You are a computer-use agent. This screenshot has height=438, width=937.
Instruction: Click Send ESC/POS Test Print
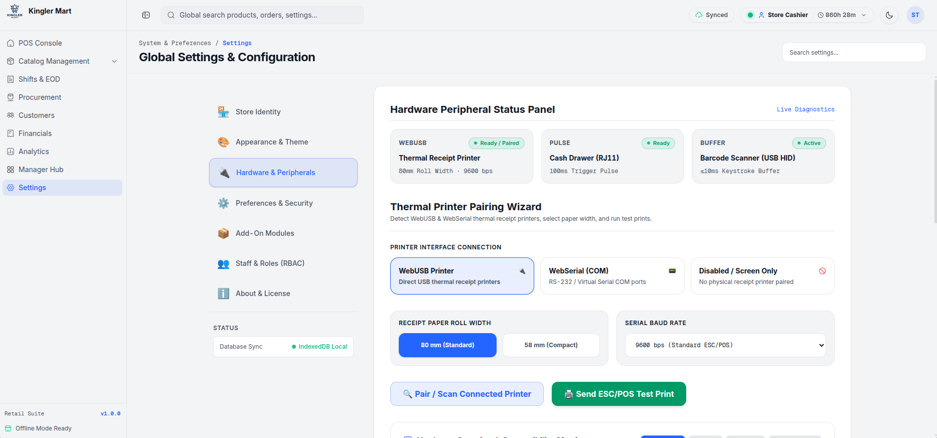(x=619, y=394)
